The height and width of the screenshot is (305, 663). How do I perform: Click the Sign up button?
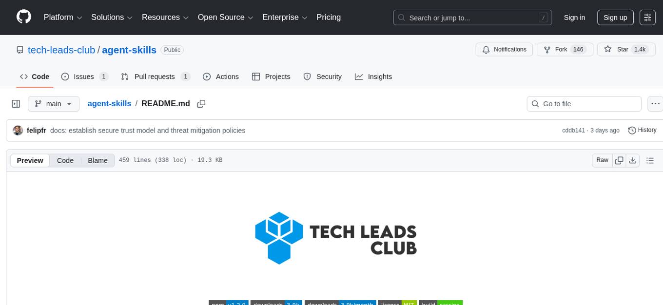[615, 18]
